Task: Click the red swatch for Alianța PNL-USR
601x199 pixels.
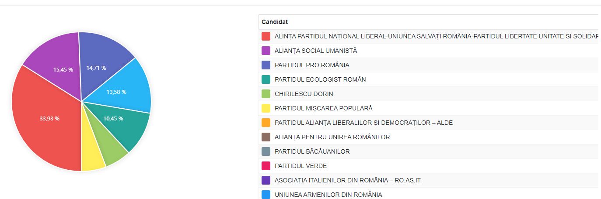Action: (266, 36)
